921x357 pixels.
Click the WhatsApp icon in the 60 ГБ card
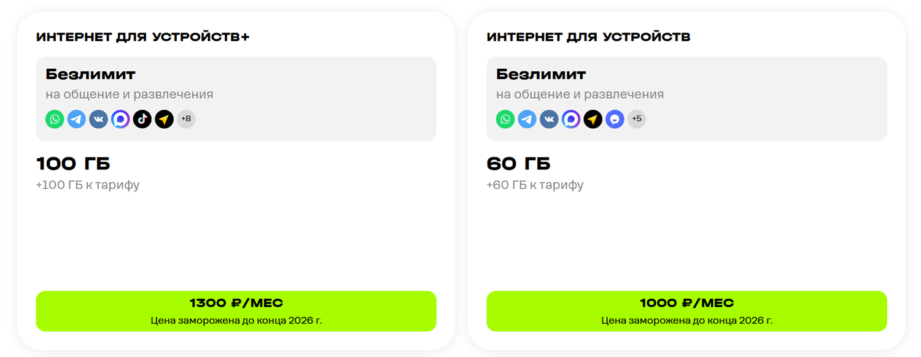pyautogui.click(x=505, y=119)
